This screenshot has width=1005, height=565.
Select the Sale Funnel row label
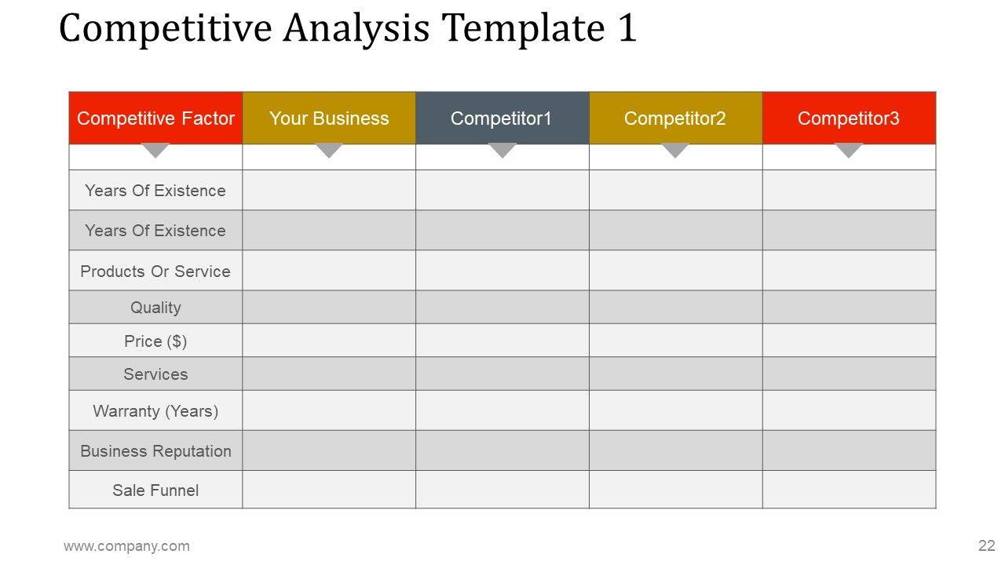coord(155,490)
